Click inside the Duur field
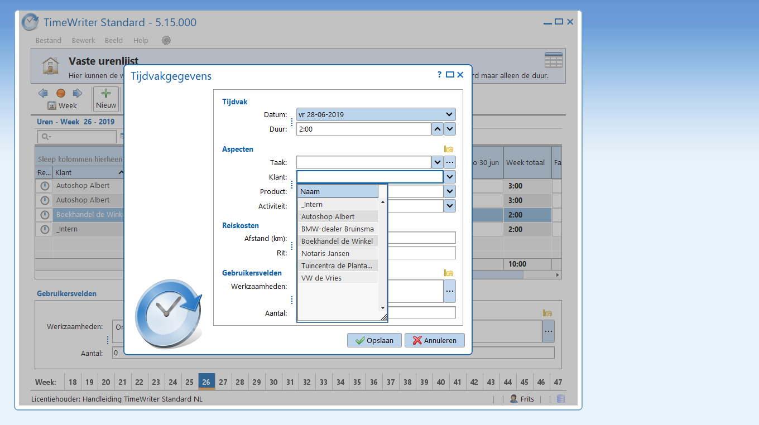The height and width of the screenshot is (425, 759). tap(363, 129)
